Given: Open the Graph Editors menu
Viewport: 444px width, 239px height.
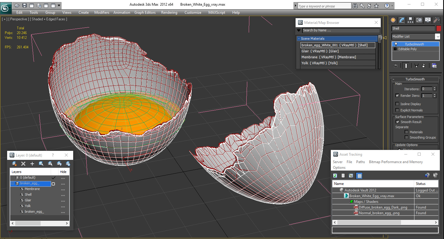Looking at the screenshot, I should click(x=145, y=13).
